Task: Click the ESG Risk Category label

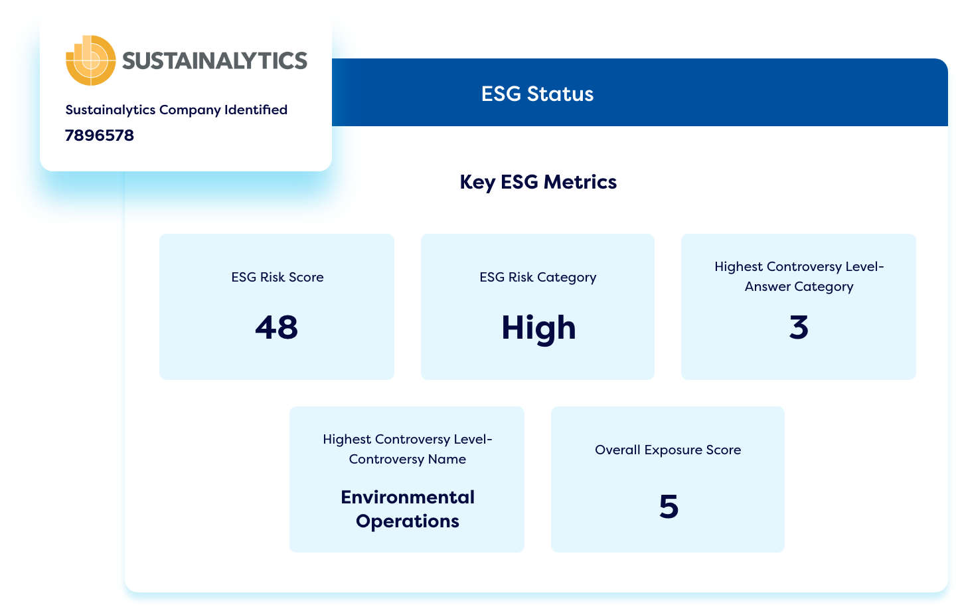Action: tap(538, 278)
